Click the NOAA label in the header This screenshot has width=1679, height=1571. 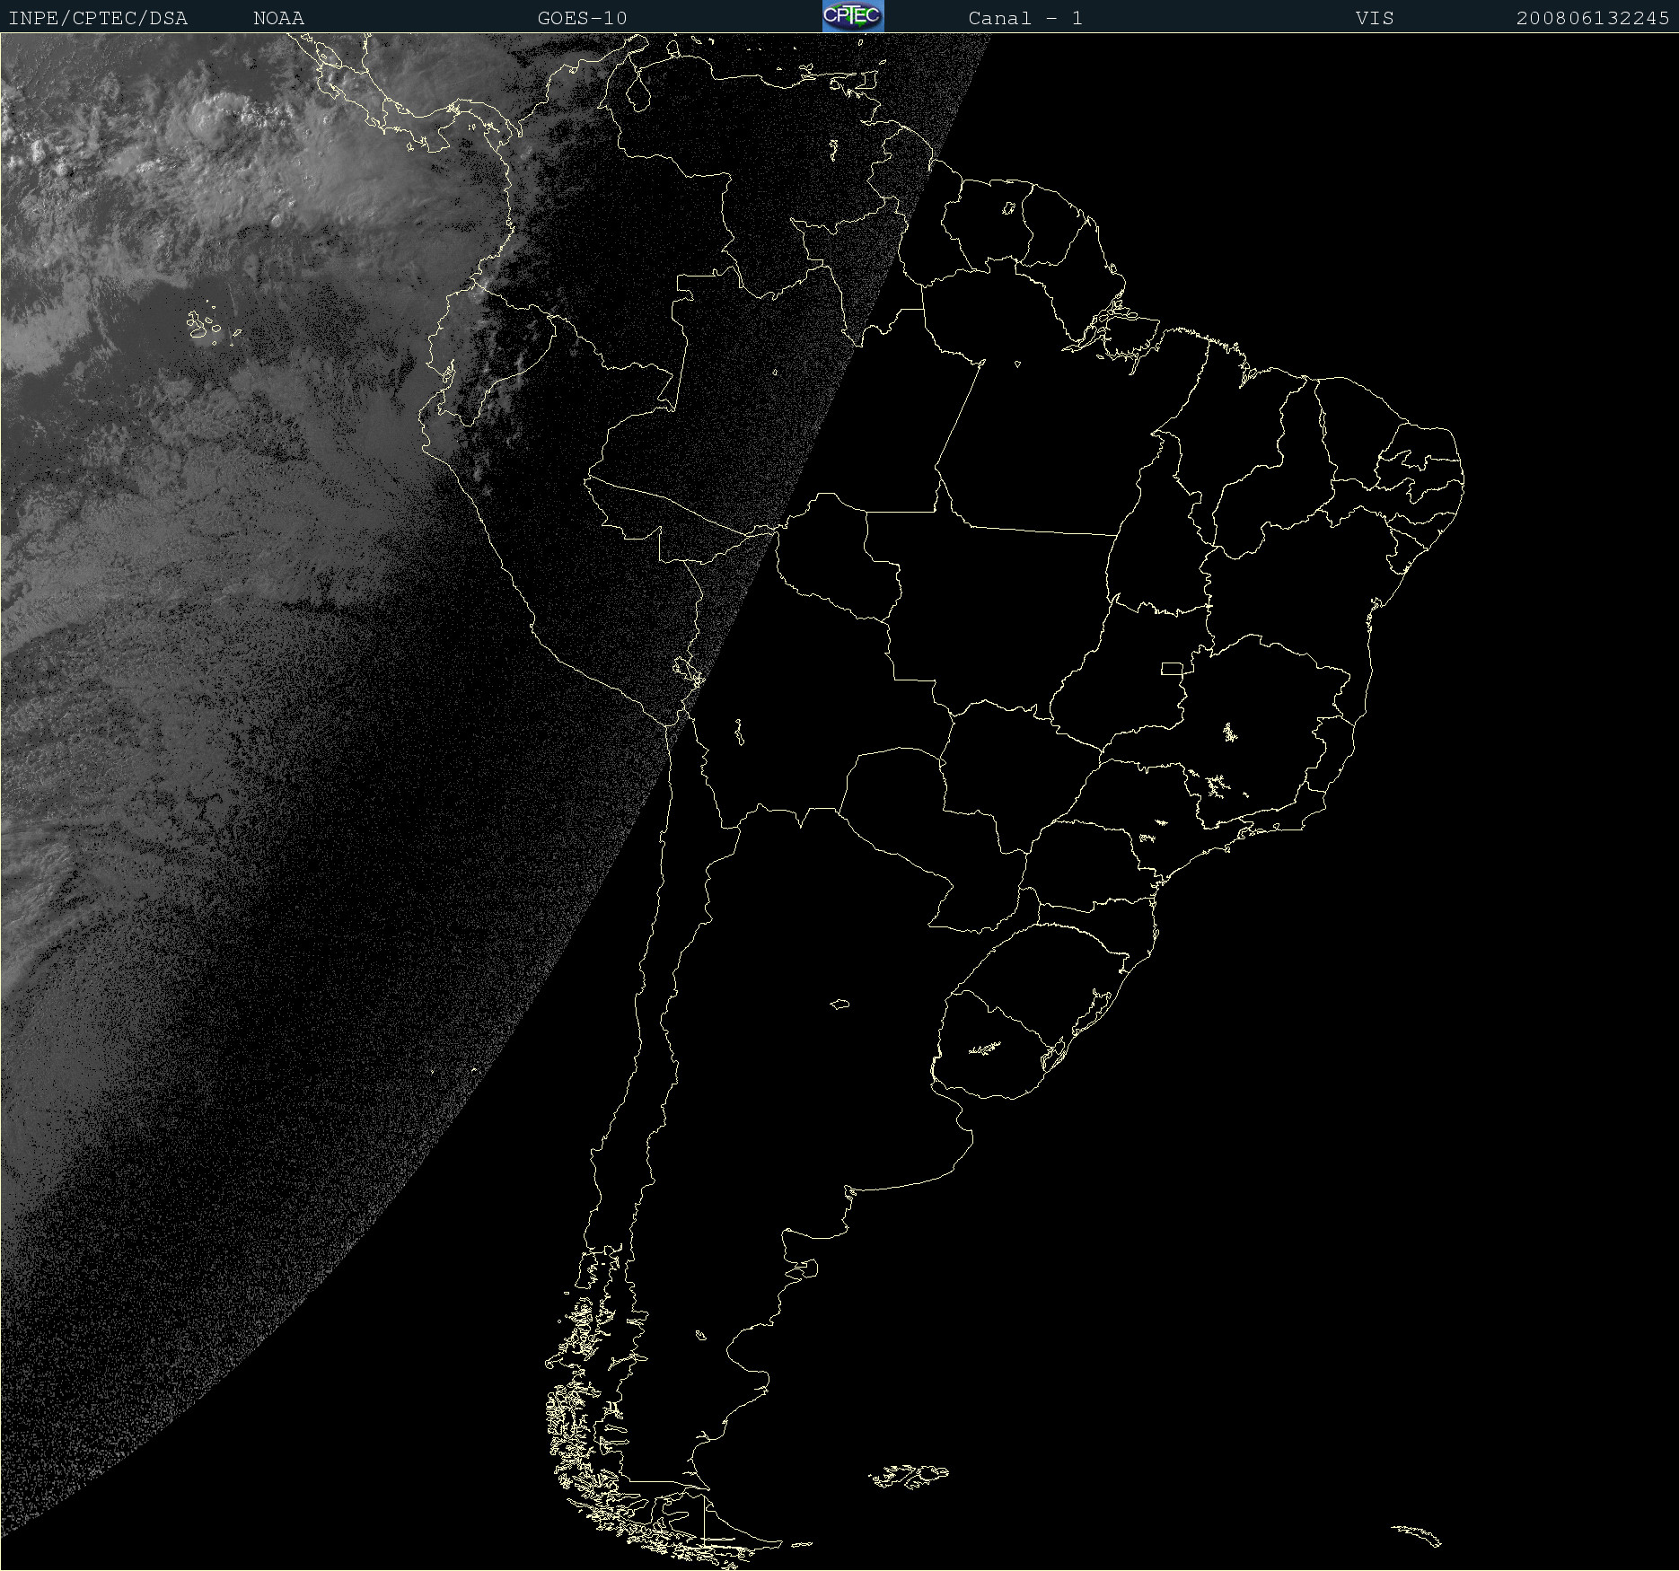pyautogui.click(x=278, y=18)
